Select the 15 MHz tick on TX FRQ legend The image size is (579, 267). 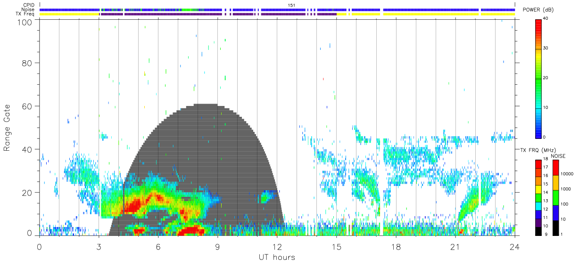coord(546,184)
